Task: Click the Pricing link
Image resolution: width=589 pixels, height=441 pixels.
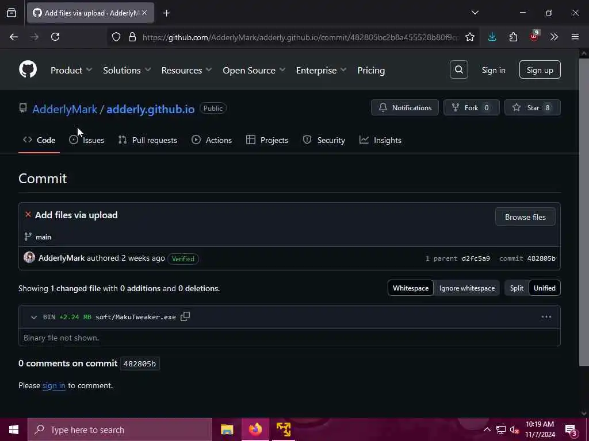Action: click(371, 70)
